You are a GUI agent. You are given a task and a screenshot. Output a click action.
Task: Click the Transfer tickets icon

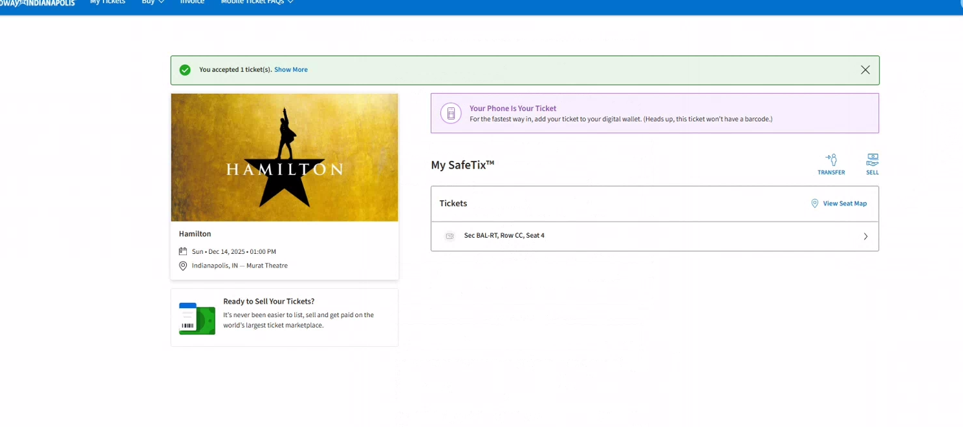(x=831, y=160)
